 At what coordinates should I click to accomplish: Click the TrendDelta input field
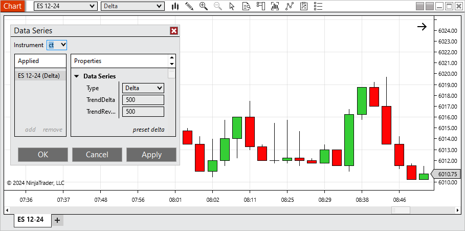143,100
